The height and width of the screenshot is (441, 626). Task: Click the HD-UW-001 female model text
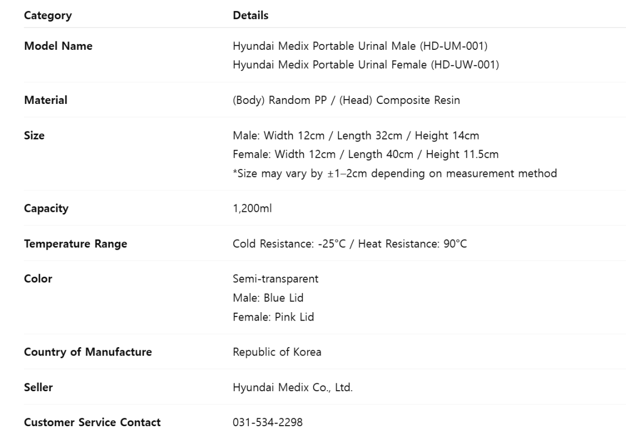click(x=366, y=65)
